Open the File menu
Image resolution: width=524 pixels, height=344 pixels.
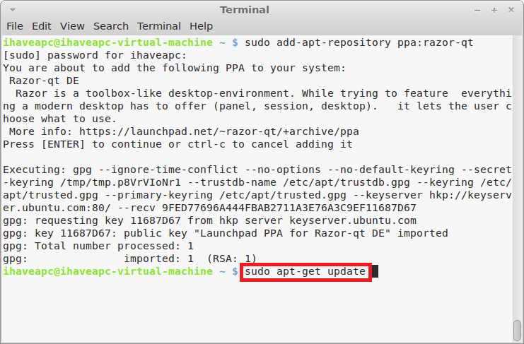click(15, 26)
